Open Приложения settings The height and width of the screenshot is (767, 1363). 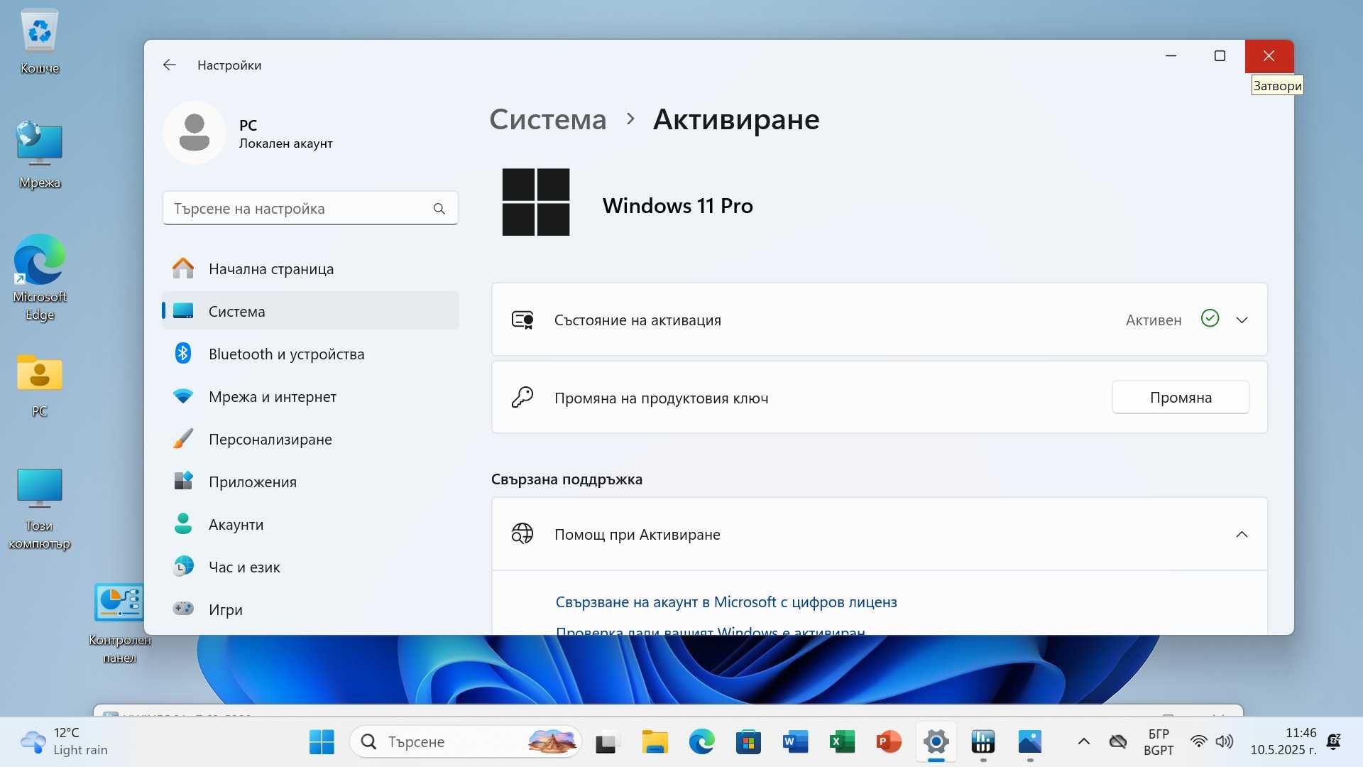310,482
